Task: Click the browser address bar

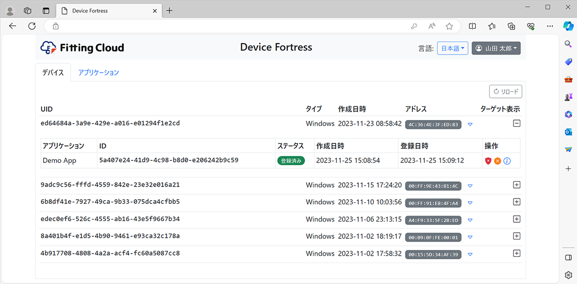Action: (x=231, y=26)
